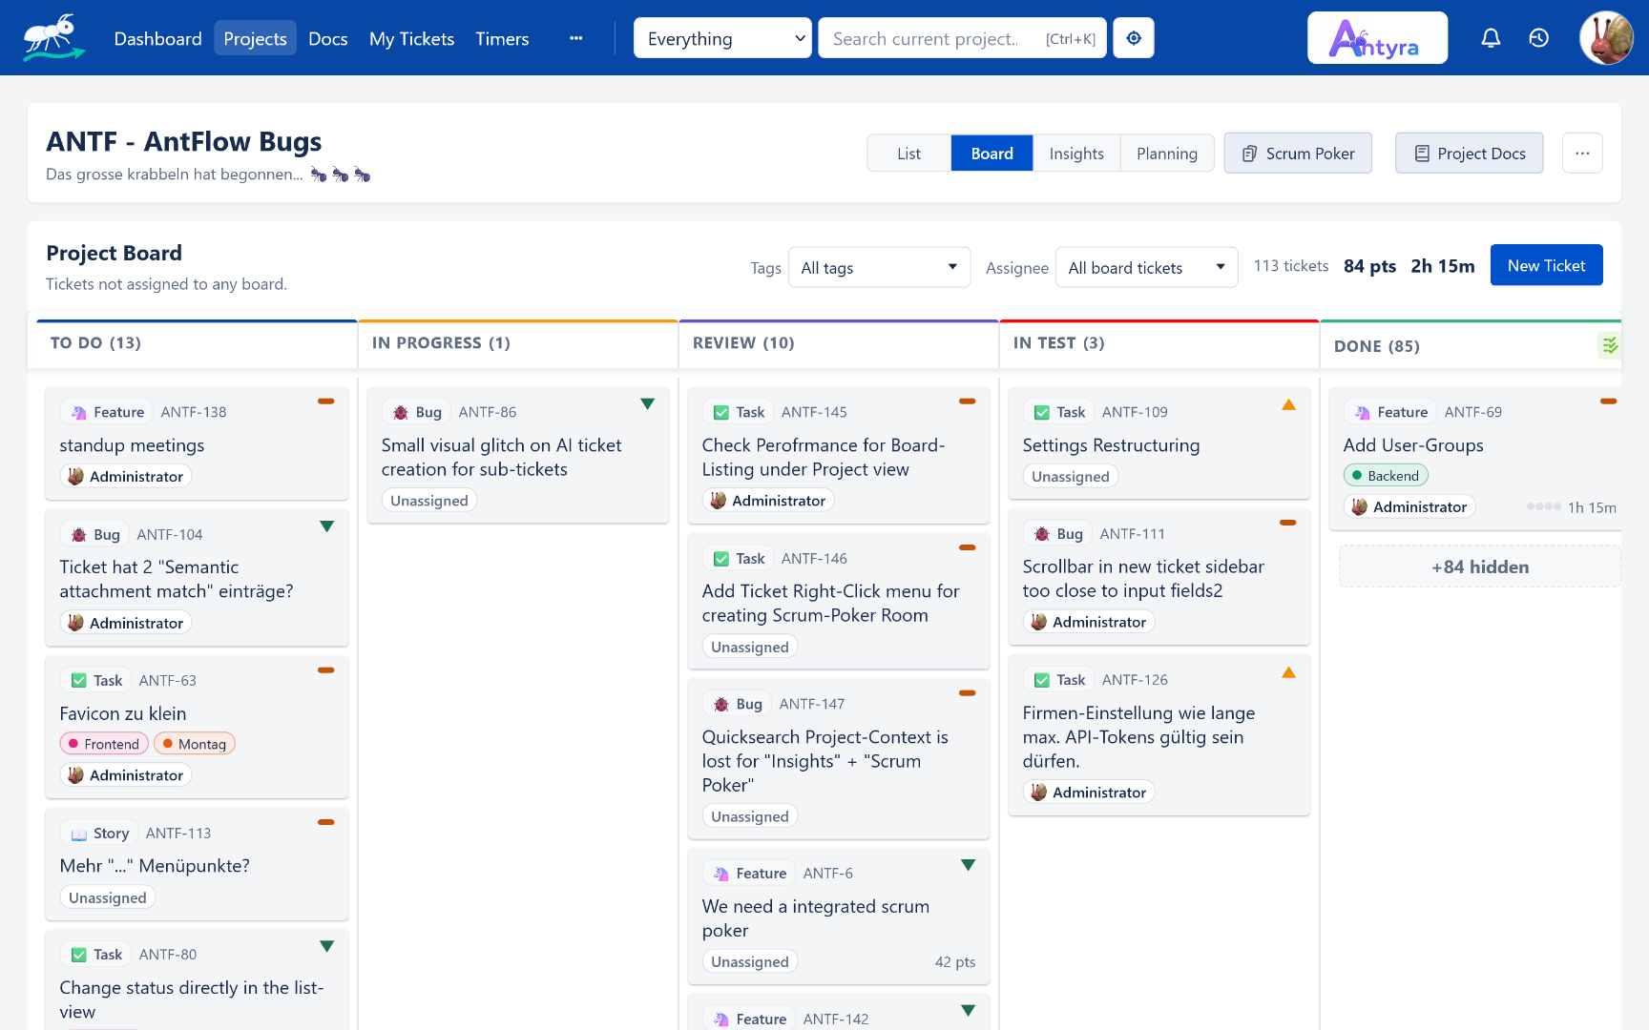Open the Everything scope dropdown
Viewport: 1649px width, 1030px height.
[x=722, y=38]
